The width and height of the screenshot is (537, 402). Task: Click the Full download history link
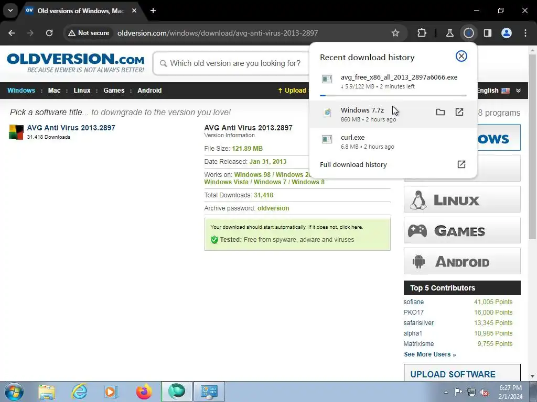tap(353, 165)
